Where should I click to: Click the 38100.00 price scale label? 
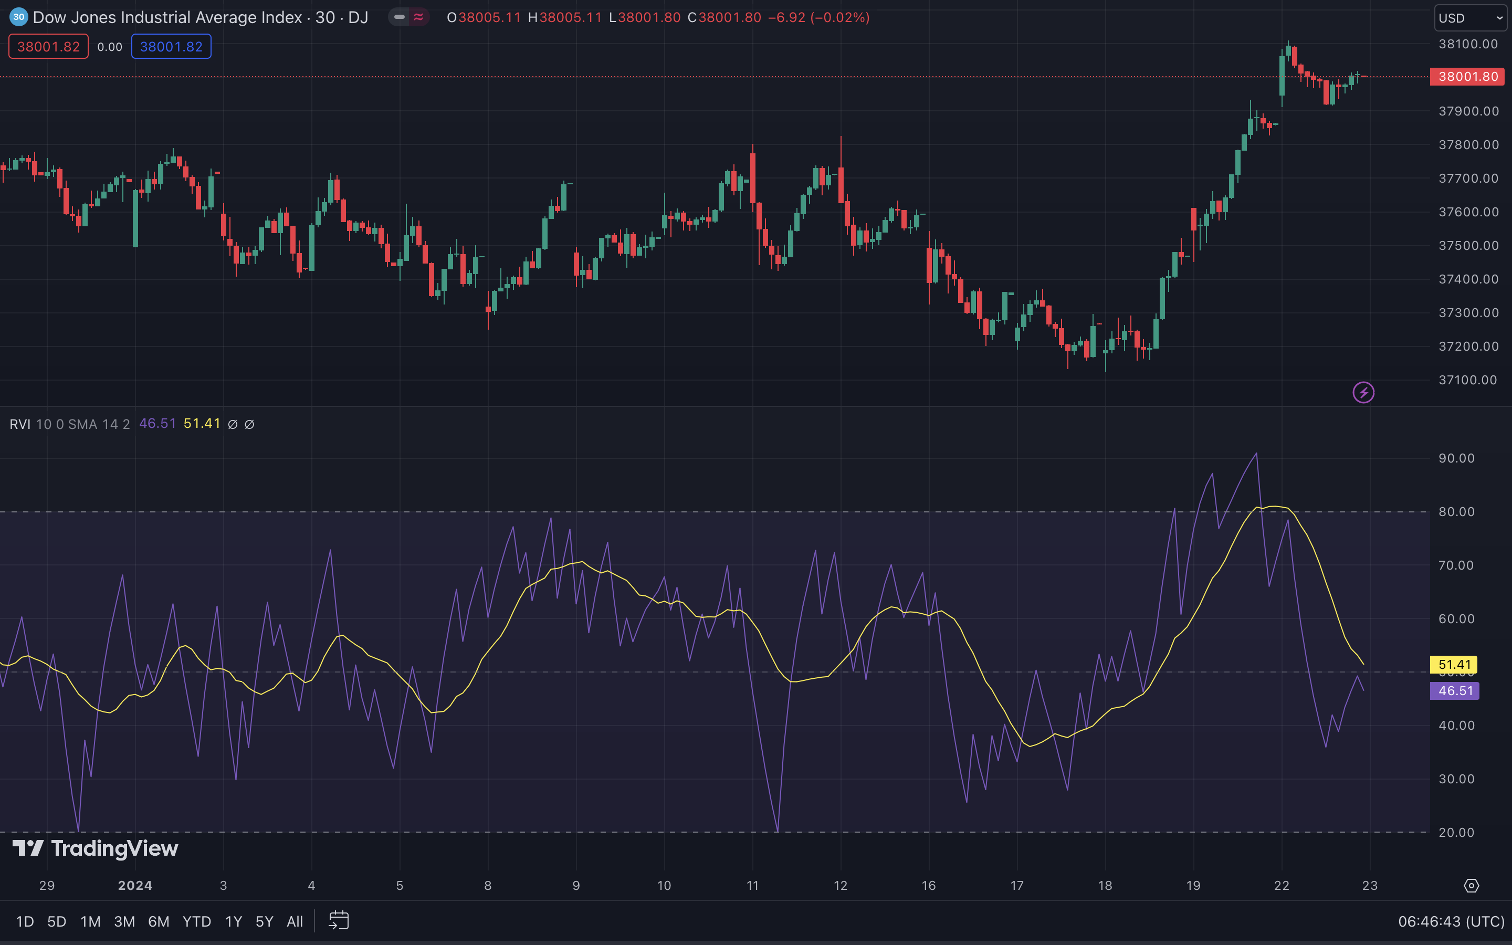[x=1468, y=44]
